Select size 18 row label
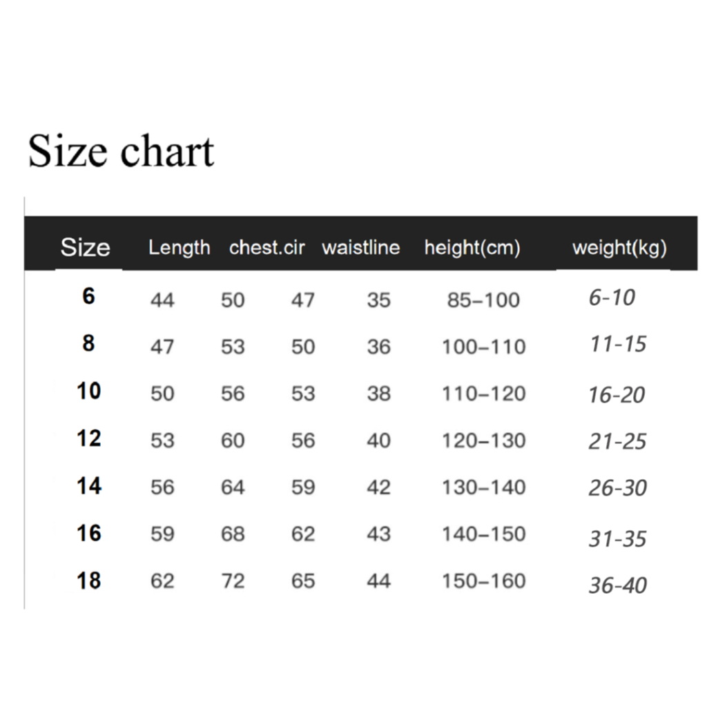This screenshot has height=707, width=707. tap(88, 581)
